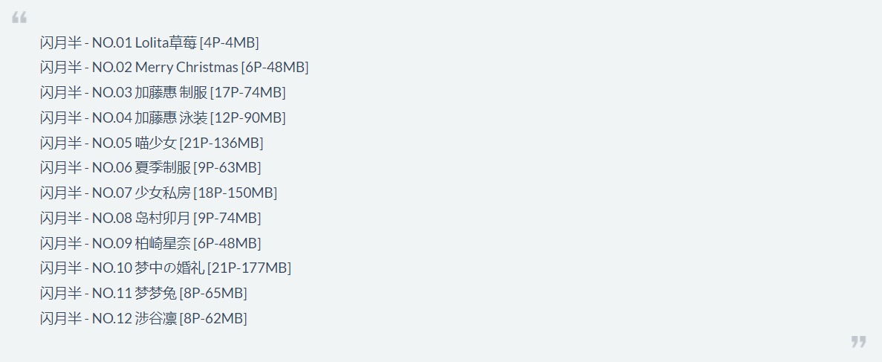
Task: Click the [21P-177MB] size label
Action: coord(249,268)
